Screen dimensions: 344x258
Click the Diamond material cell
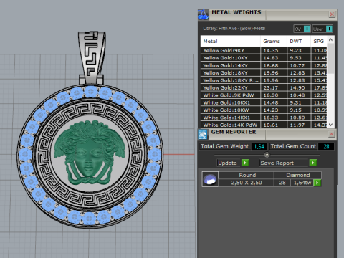tap(297, 175)
